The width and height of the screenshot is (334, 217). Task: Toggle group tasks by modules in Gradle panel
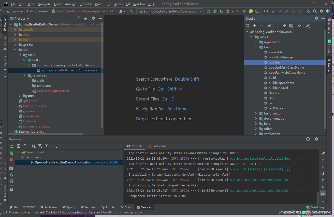[x=291, y=25]
